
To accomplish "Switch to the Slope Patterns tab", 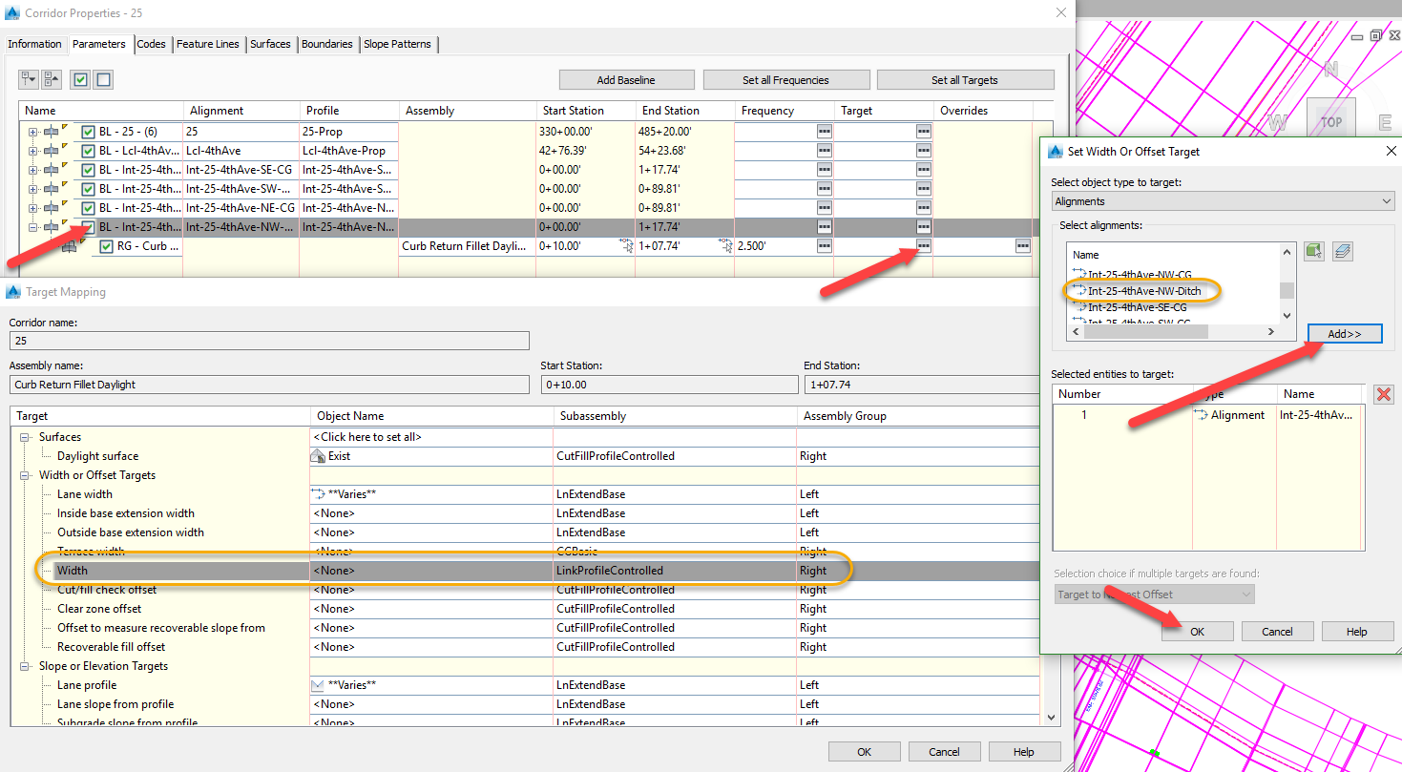I will [397, 44].
